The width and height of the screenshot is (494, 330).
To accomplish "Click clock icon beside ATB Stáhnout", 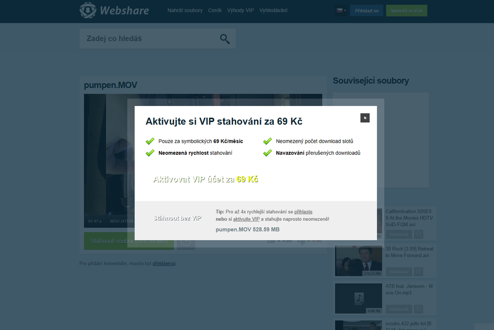I will click(x=418, y=309).
